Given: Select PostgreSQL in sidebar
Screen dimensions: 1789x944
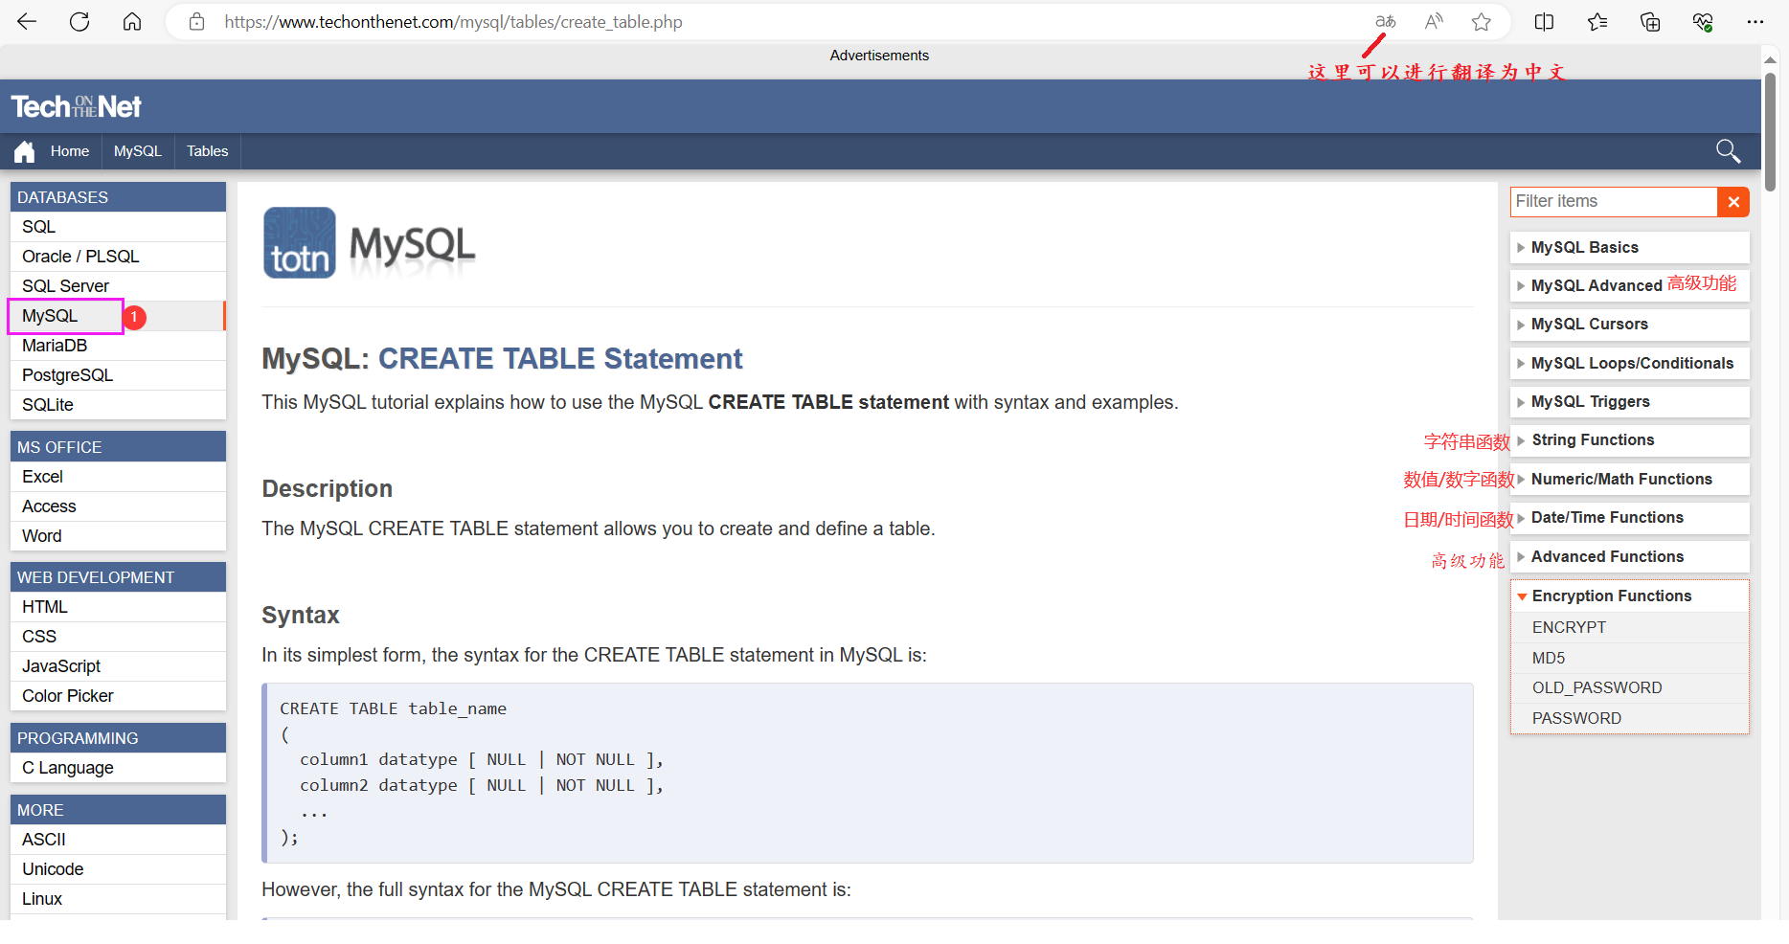Looking at the screenshot, I should coord(118,375).
